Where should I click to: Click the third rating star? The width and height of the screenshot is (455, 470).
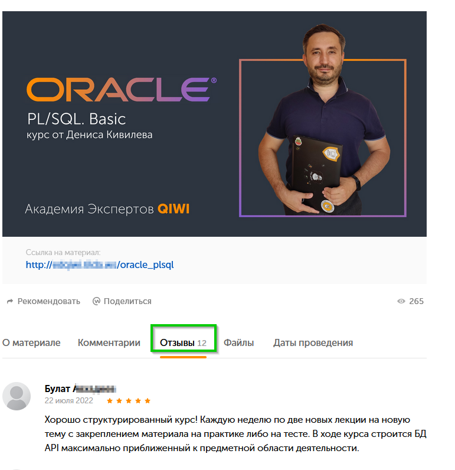click(129, 401)
